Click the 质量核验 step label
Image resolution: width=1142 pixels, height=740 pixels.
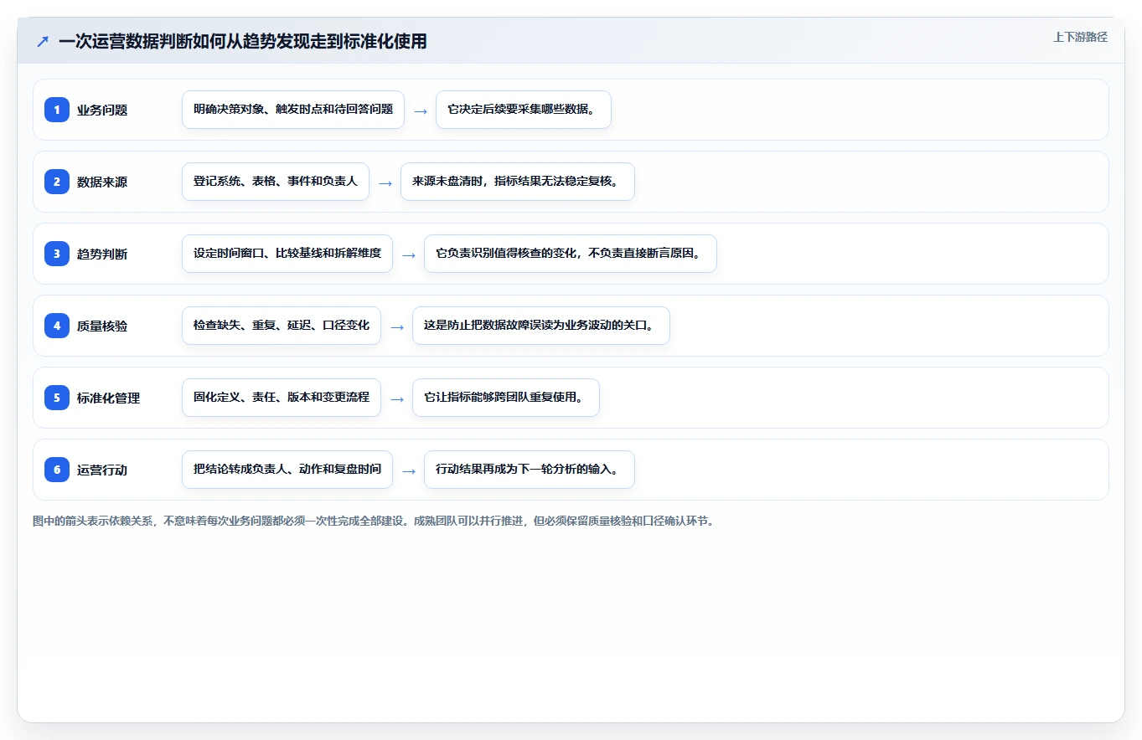(102, 326)
